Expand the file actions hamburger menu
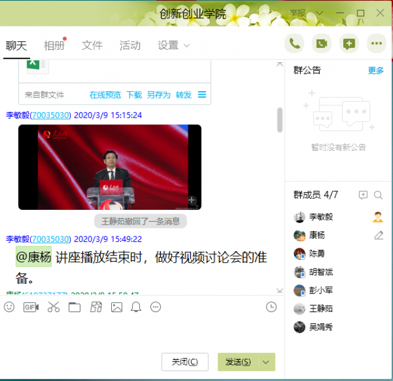Image resolution: width=393 pixels, height=381 pixels. (x=202, y=95)
